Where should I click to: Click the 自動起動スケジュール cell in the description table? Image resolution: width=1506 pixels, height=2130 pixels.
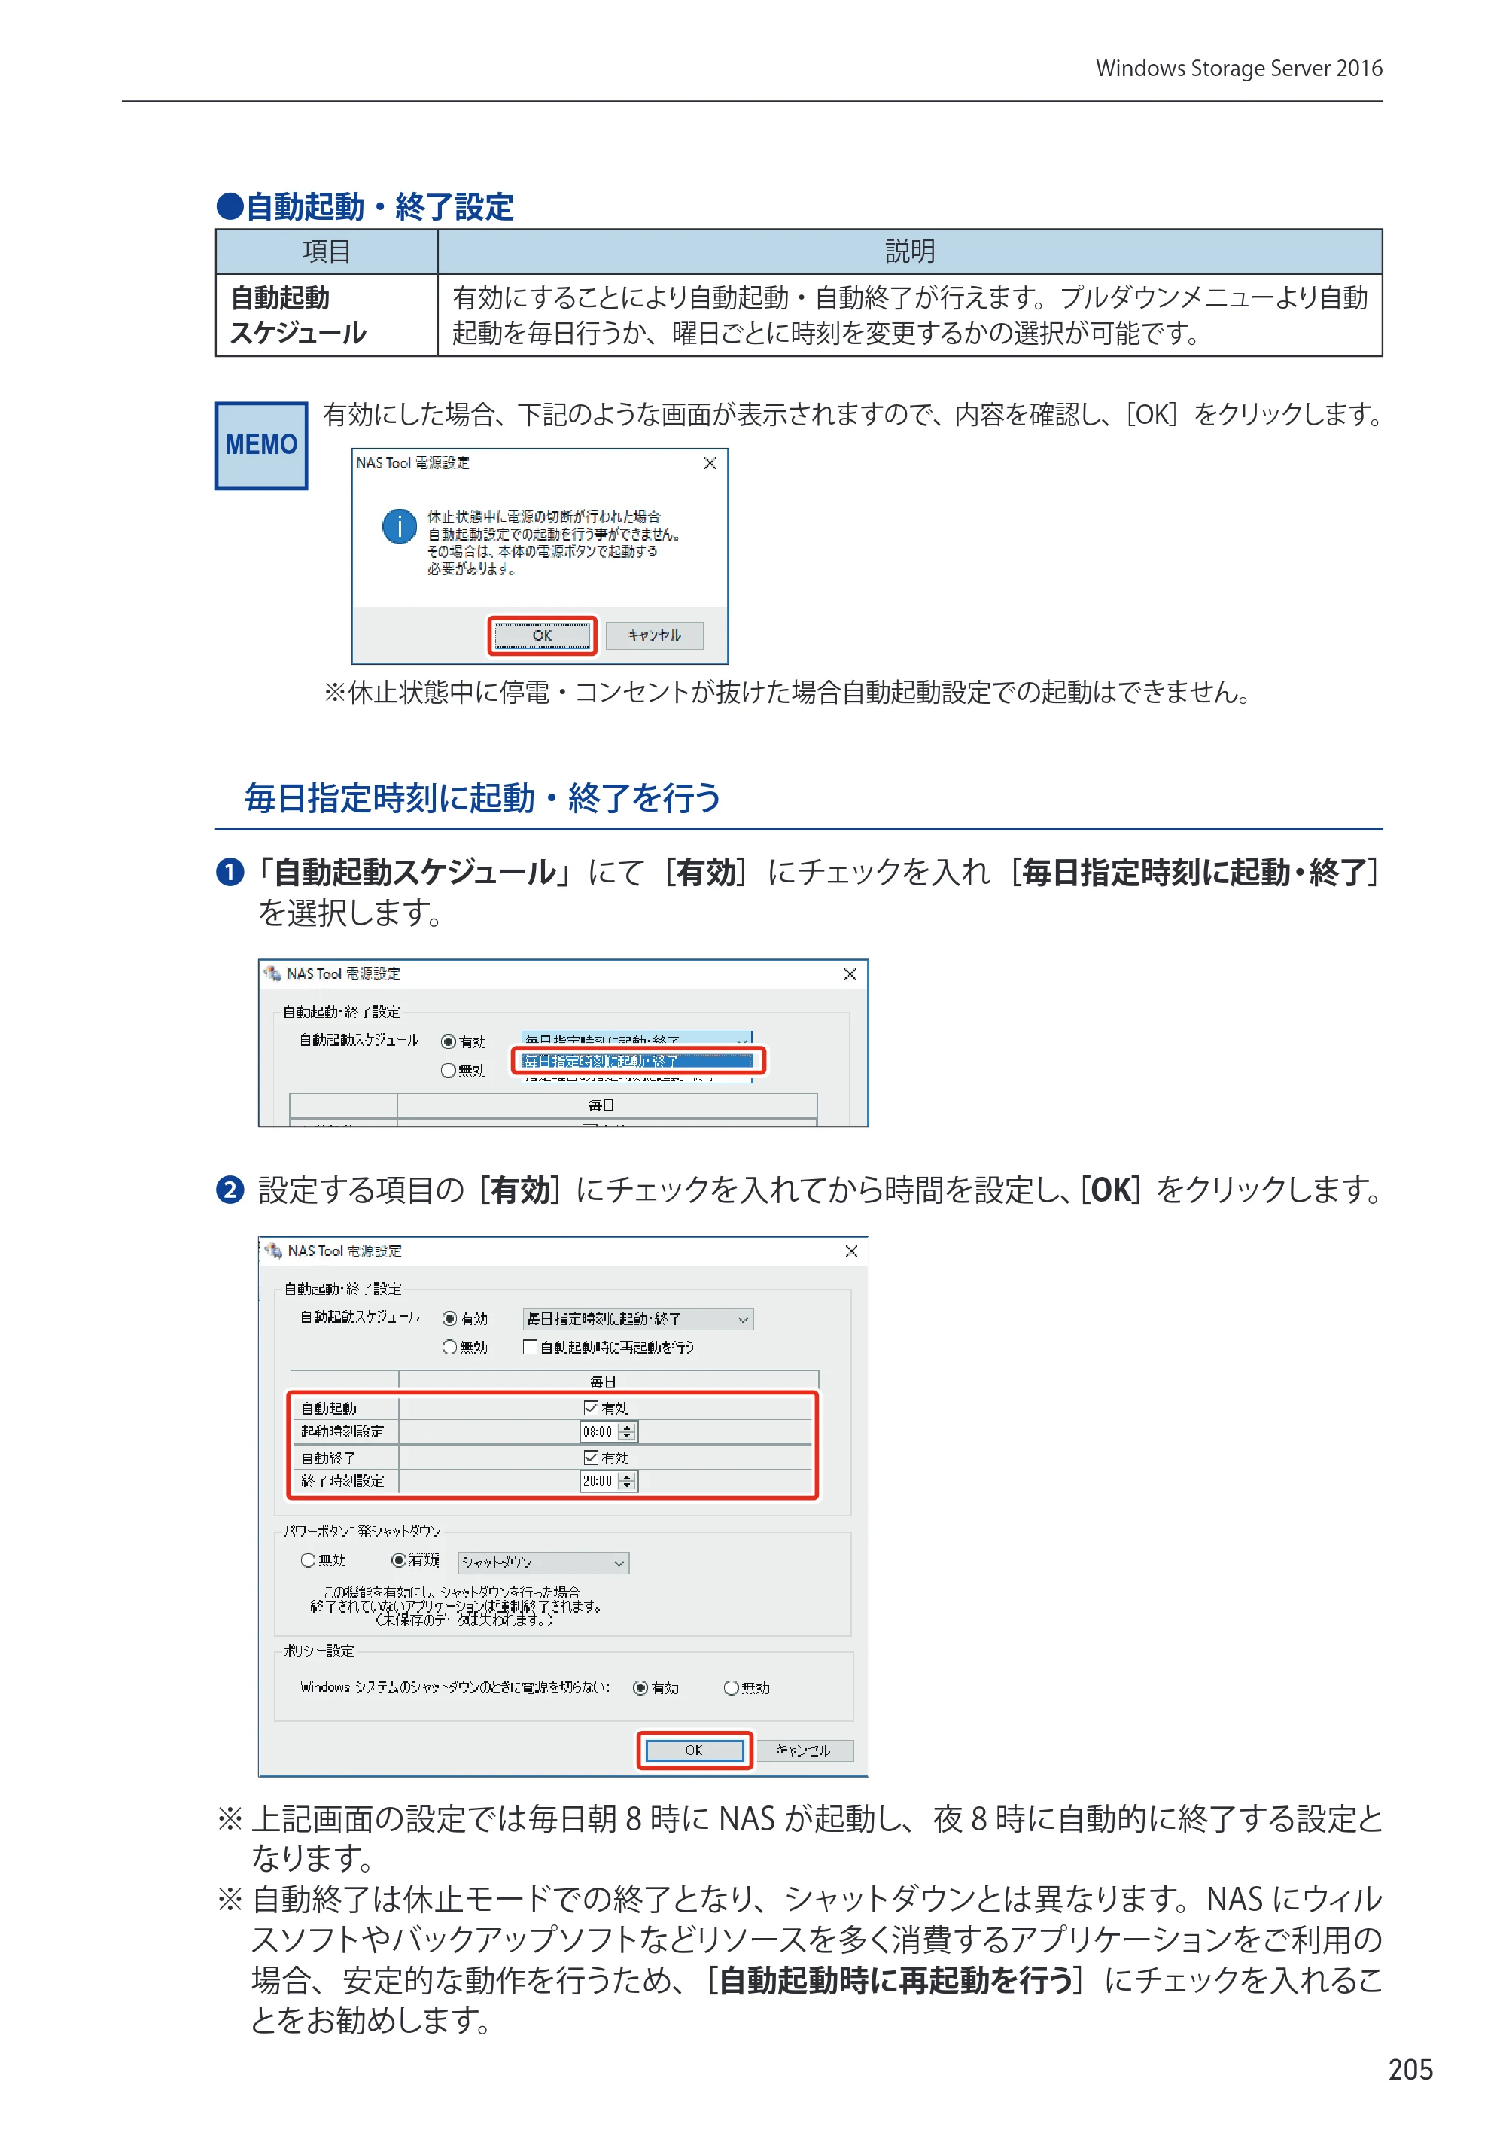[x=327, y=315]
